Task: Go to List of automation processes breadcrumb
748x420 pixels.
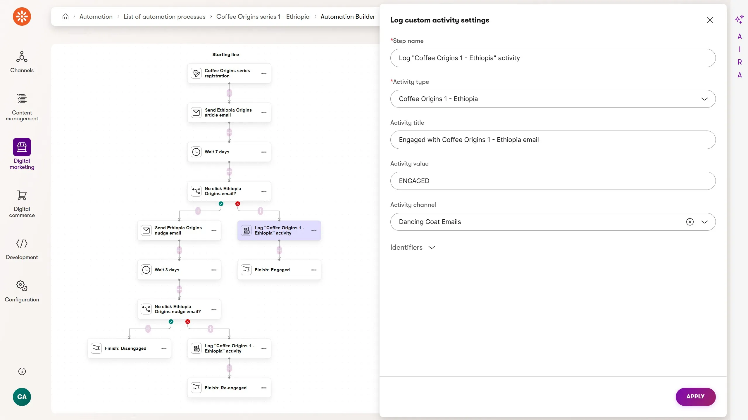Action: coord(164,17)
